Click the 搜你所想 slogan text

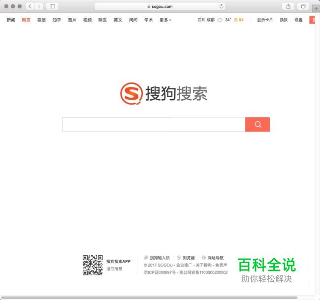(x=114, y=269)
